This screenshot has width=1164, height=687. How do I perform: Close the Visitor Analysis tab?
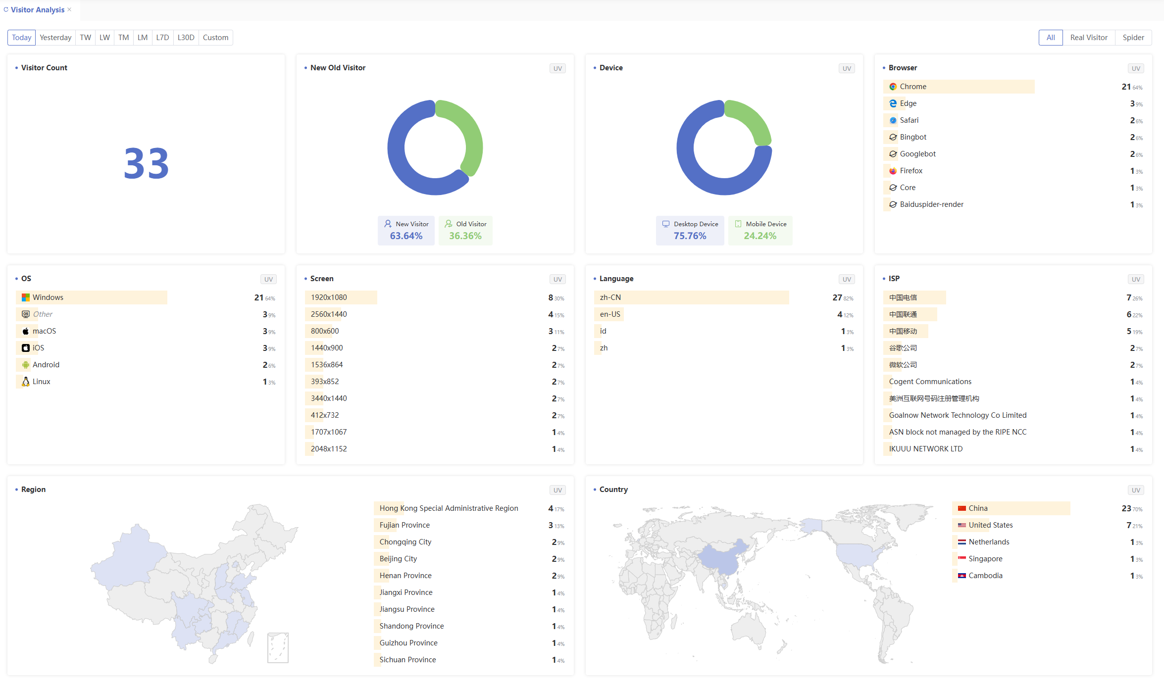point(69,9)
